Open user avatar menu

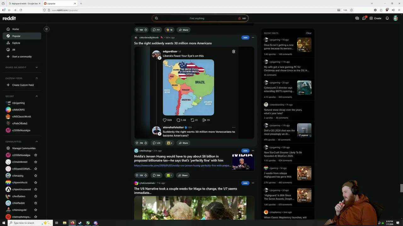click(x=396, y=18)
